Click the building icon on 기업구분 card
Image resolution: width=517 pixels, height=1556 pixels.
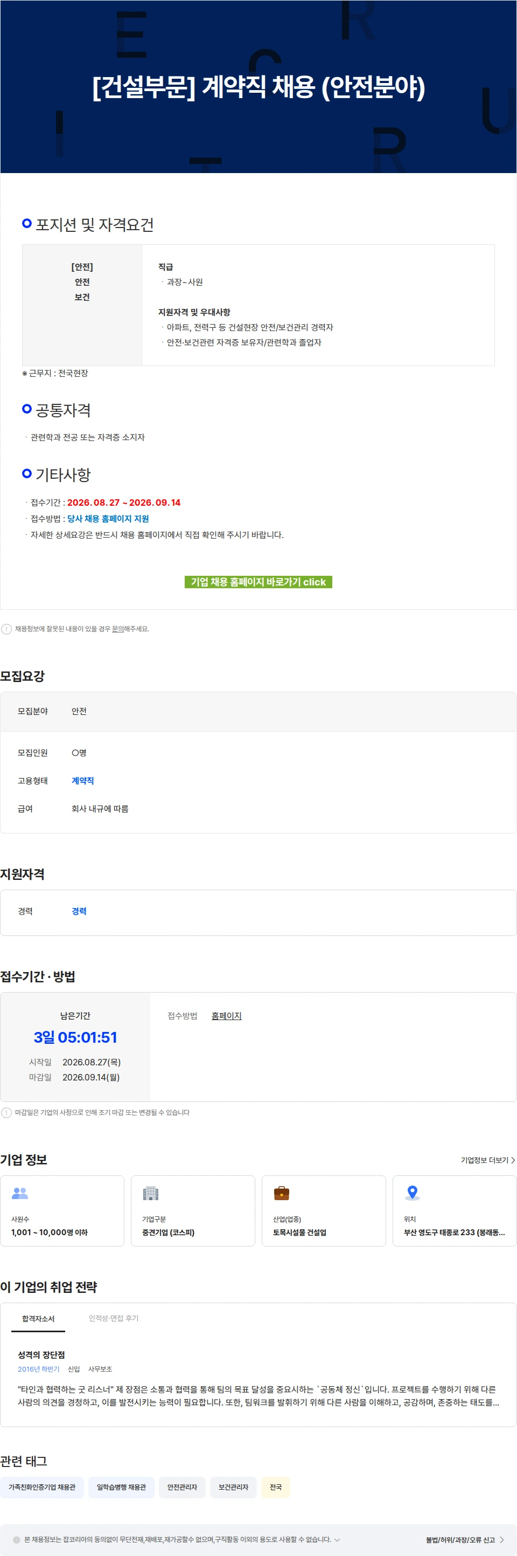point(151,1193)
